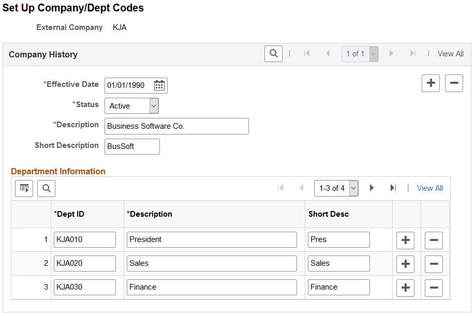Add a new Company History row
475x316 pixels.
(x=431, y=83)
